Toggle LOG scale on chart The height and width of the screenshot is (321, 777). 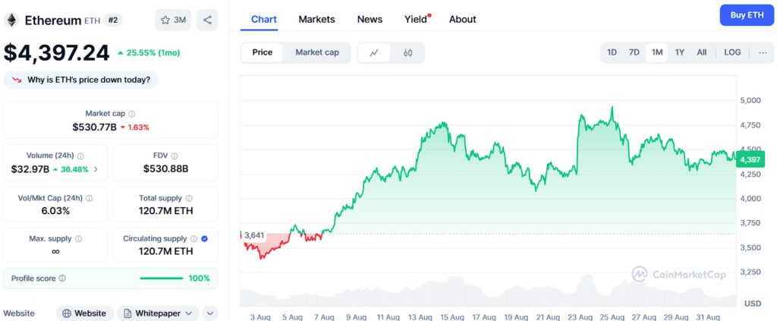[732, 52]
